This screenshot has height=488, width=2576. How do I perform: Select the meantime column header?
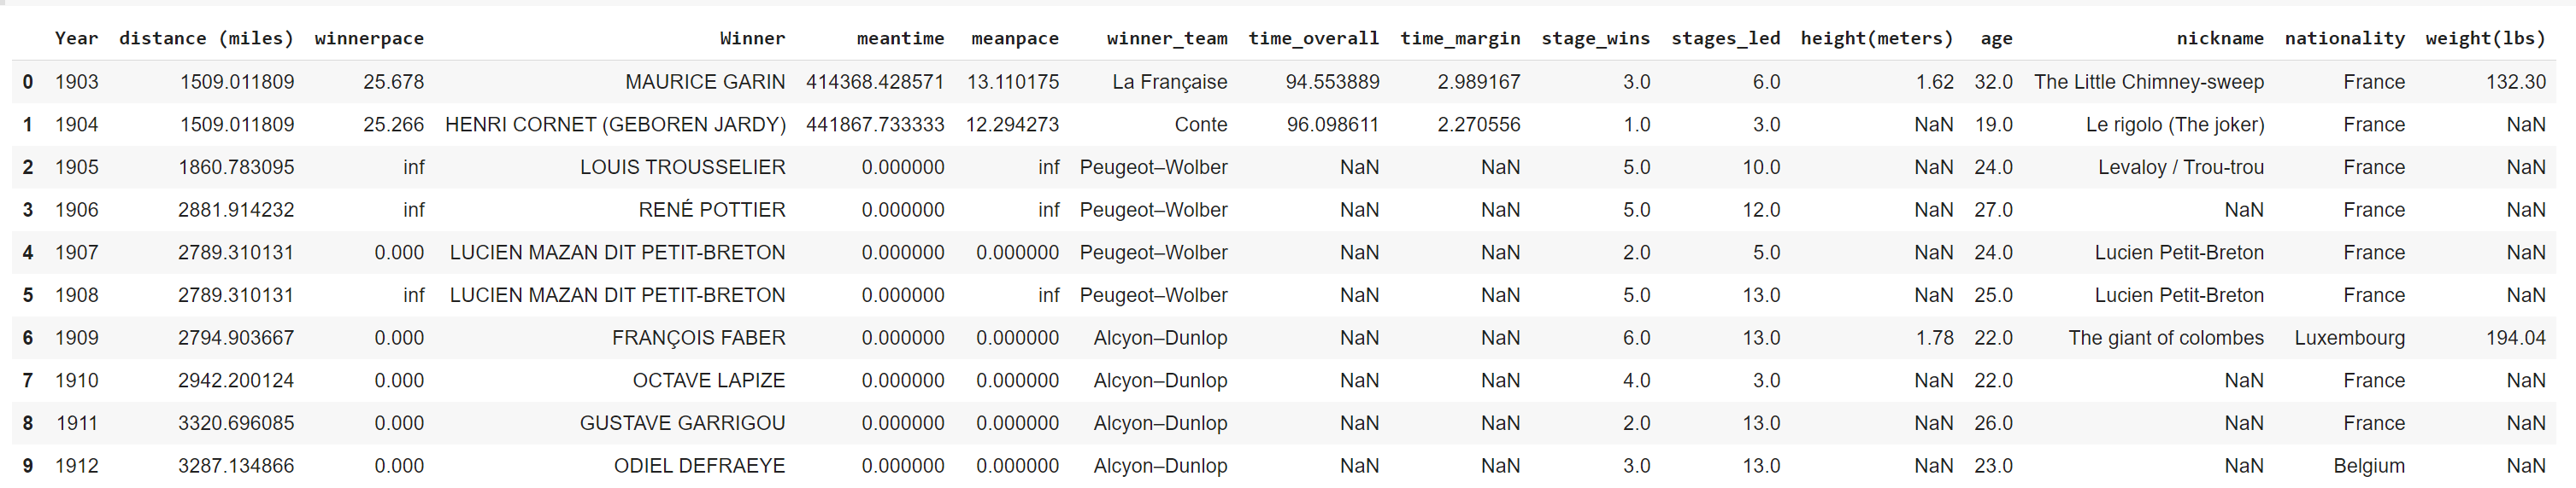tap(900, 38)
